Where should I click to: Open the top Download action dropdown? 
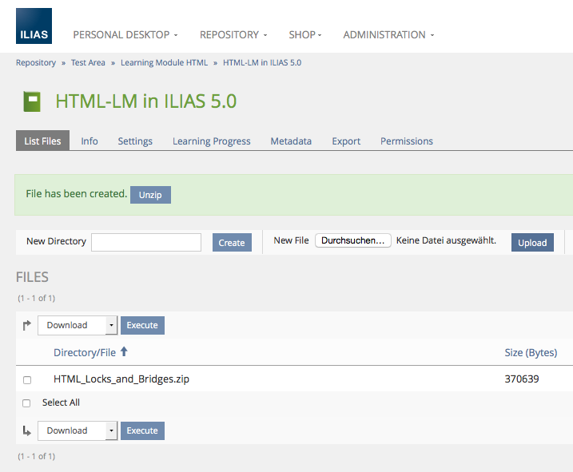78,325
